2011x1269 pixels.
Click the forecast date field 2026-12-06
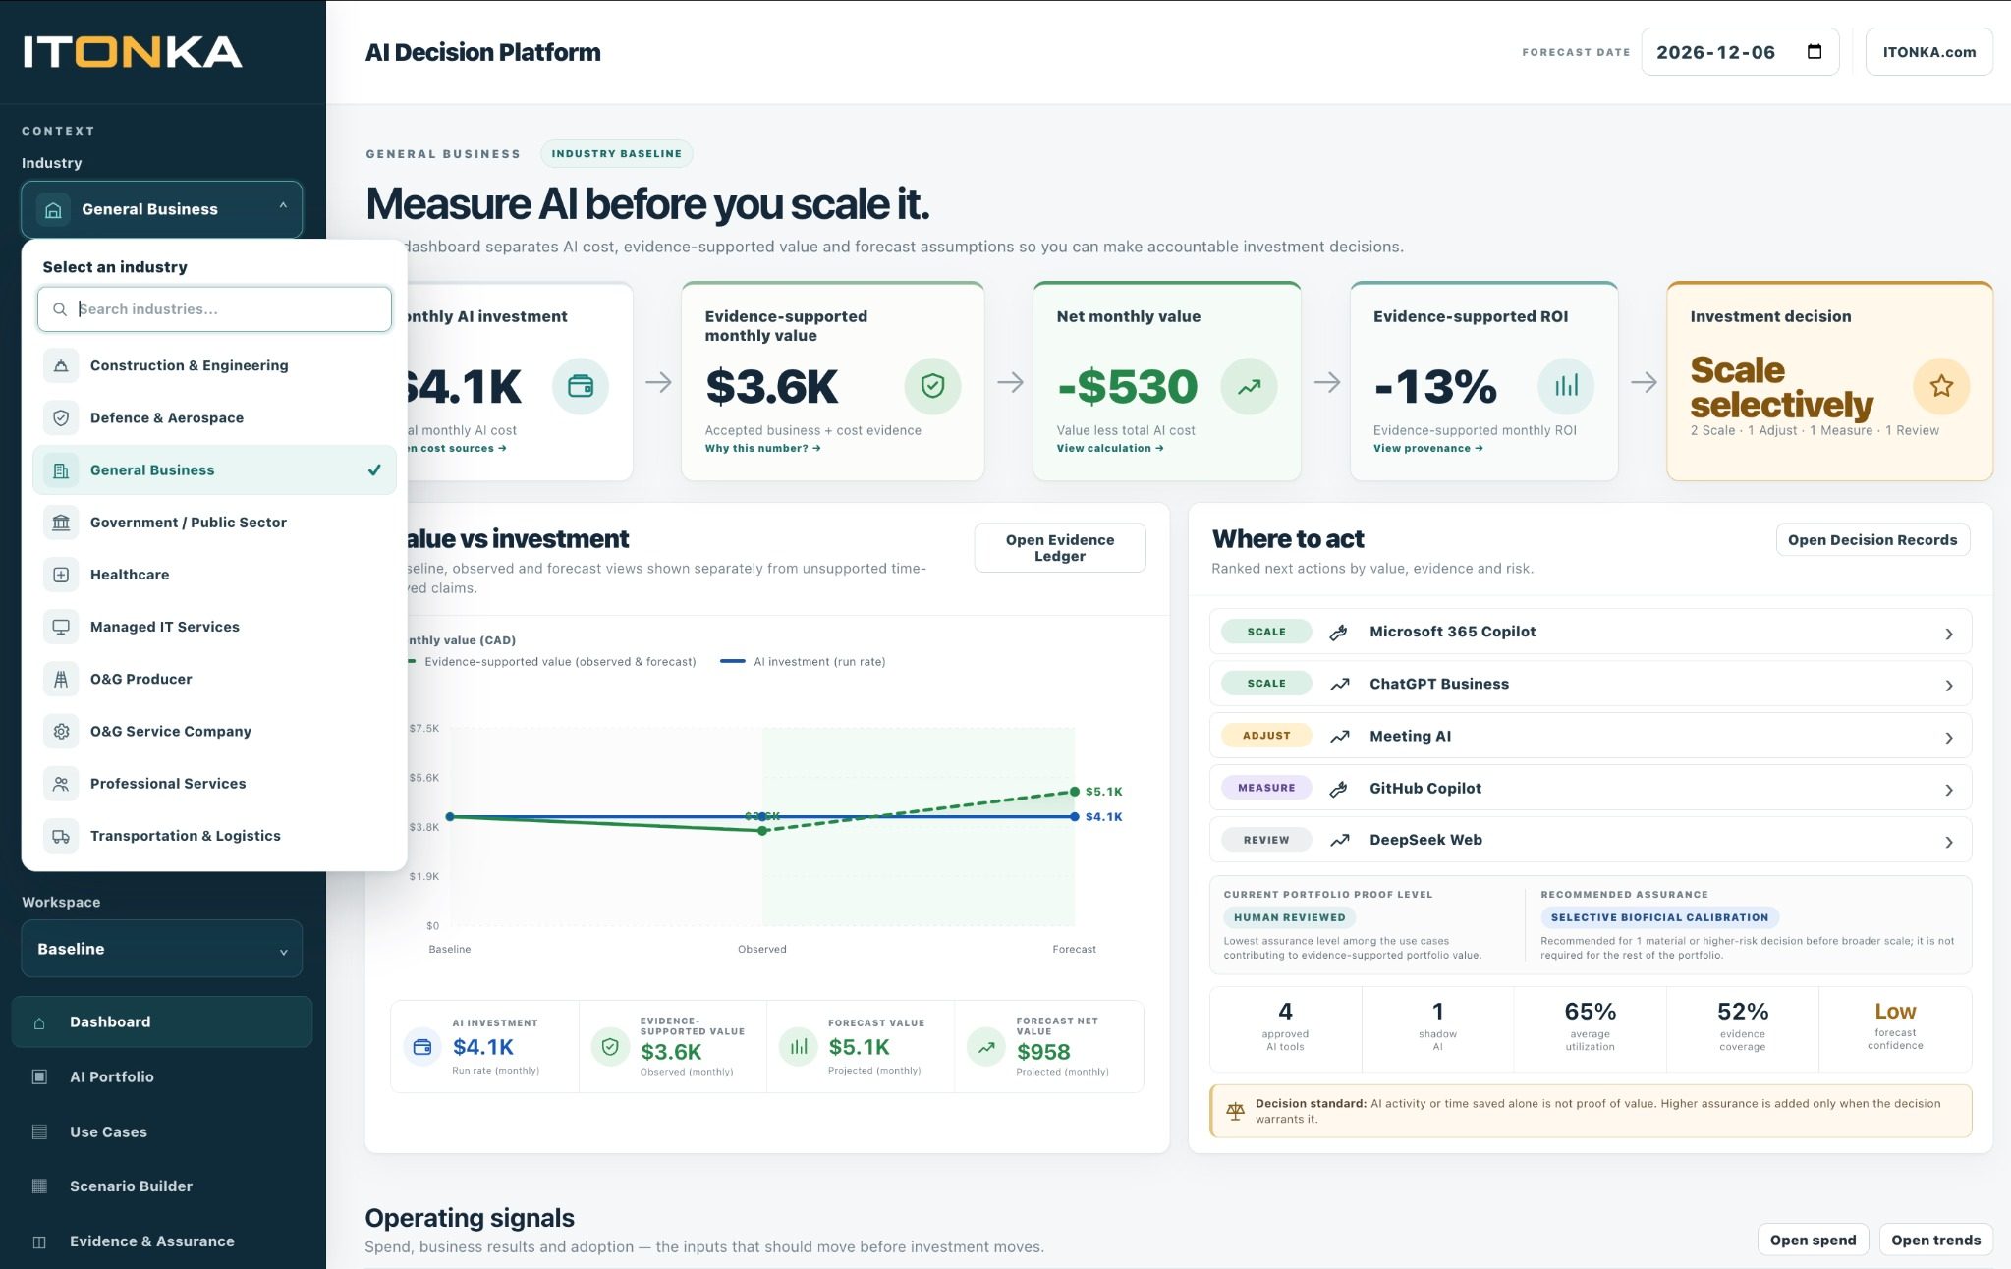(1740, 52)
